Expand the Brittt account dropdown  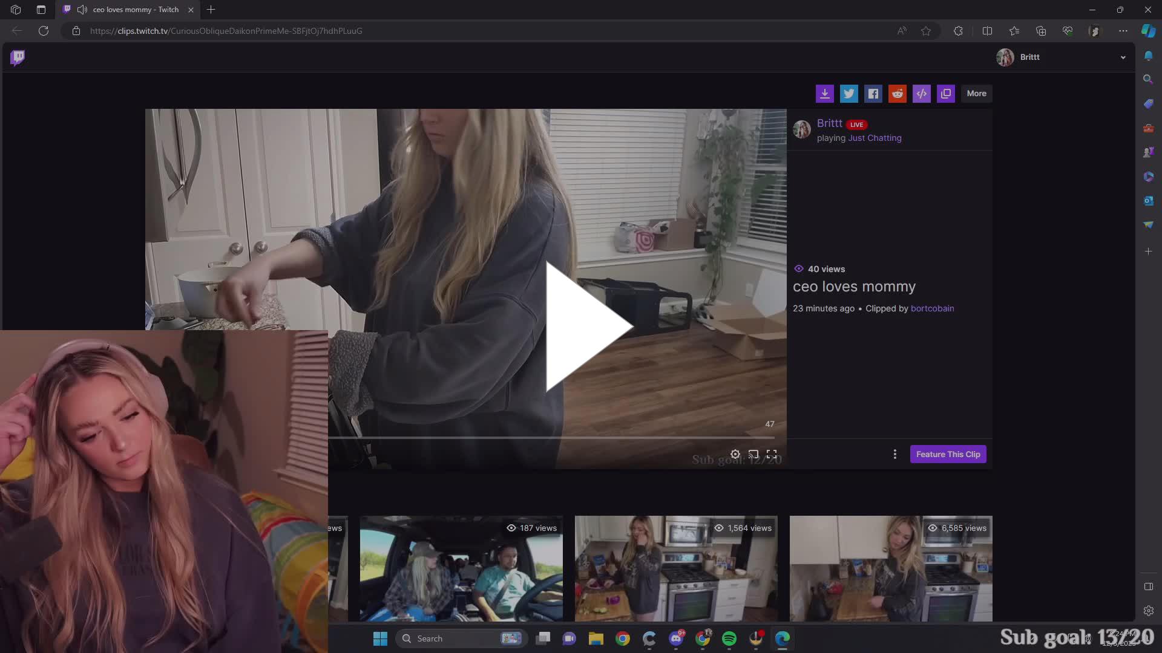[1123, 57]
